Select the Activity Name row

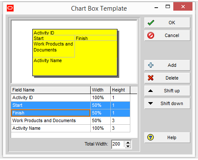pos(70,129)
